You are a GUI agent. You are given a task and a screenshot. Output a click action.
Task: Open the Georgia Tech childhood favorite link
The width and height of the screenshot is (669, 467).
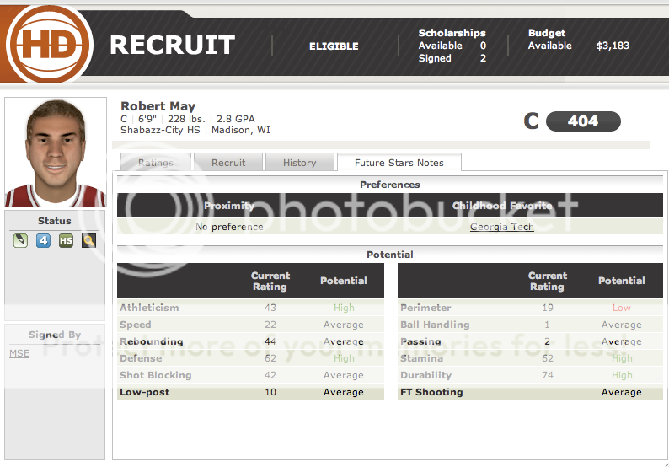coord(501,227)
